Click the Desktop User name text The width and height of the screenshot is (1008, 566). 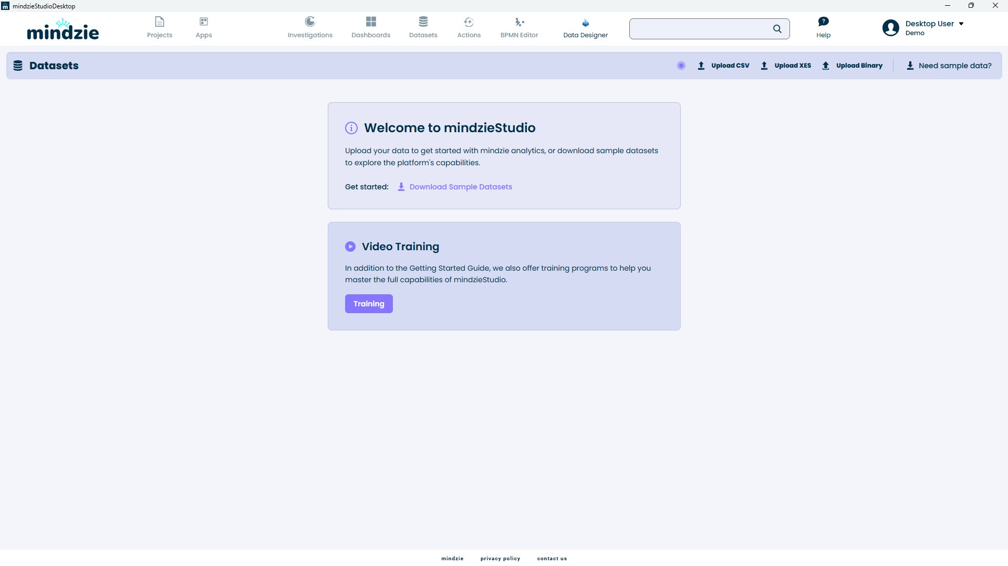pyautogui.click(x=929, y=24)
